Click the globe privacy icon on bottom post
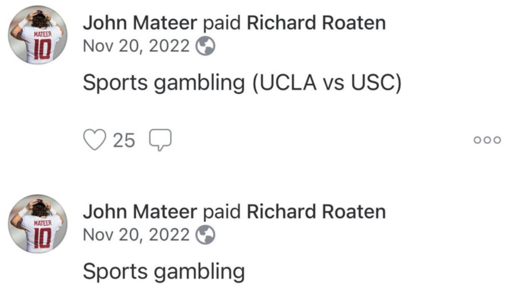Viewport: 522px width, 293px height. coord(206,235)
